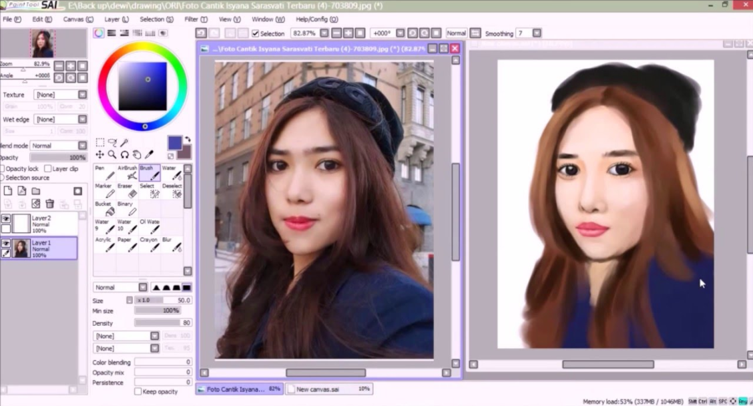
Task: Choose the Blur brush tool
Action: coord(172,244)
